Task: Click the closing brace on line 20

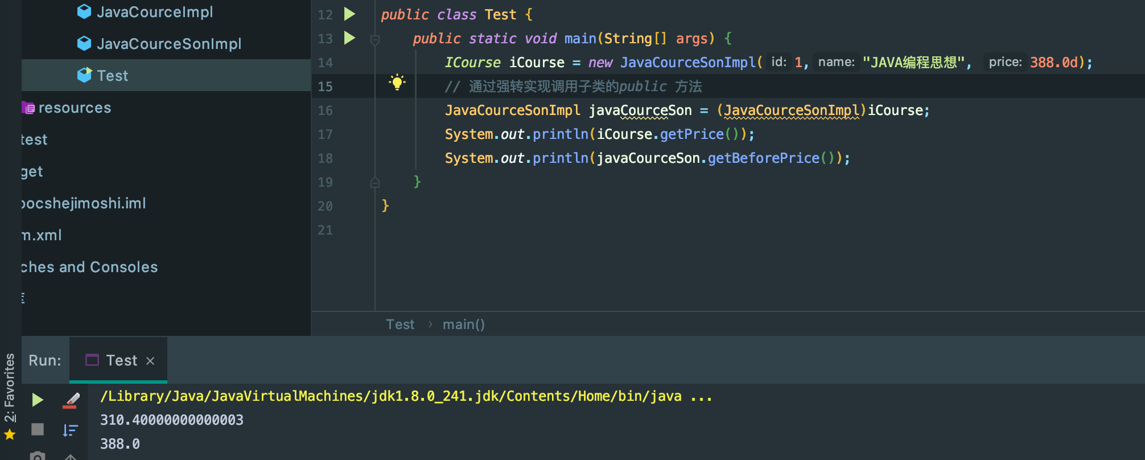Action: click(385, 206)
